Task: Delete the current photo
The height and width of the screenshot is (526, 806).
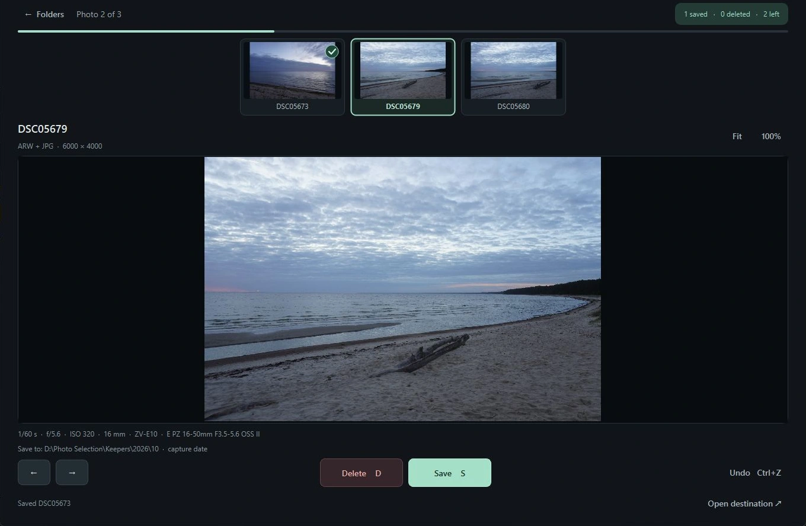Action: pyautogui.click(x=362, y=473)
